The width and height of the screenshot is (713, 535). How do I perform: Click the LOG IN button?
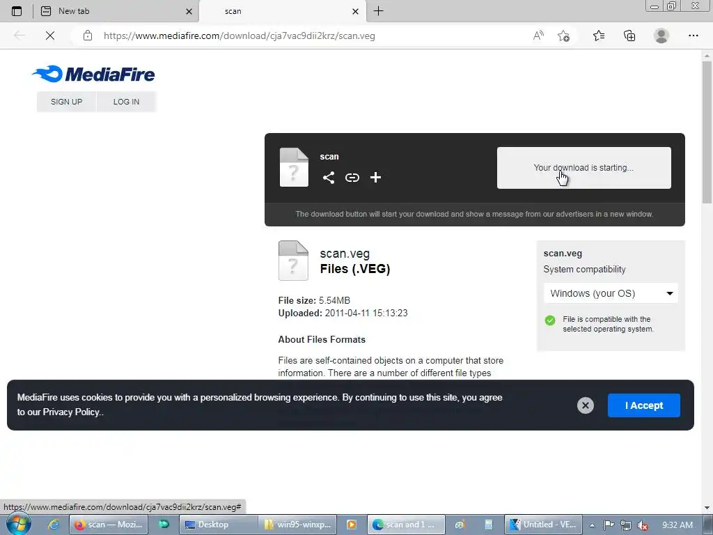coord(126,102)
